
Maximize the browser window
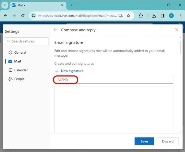[x=169, y=5]
